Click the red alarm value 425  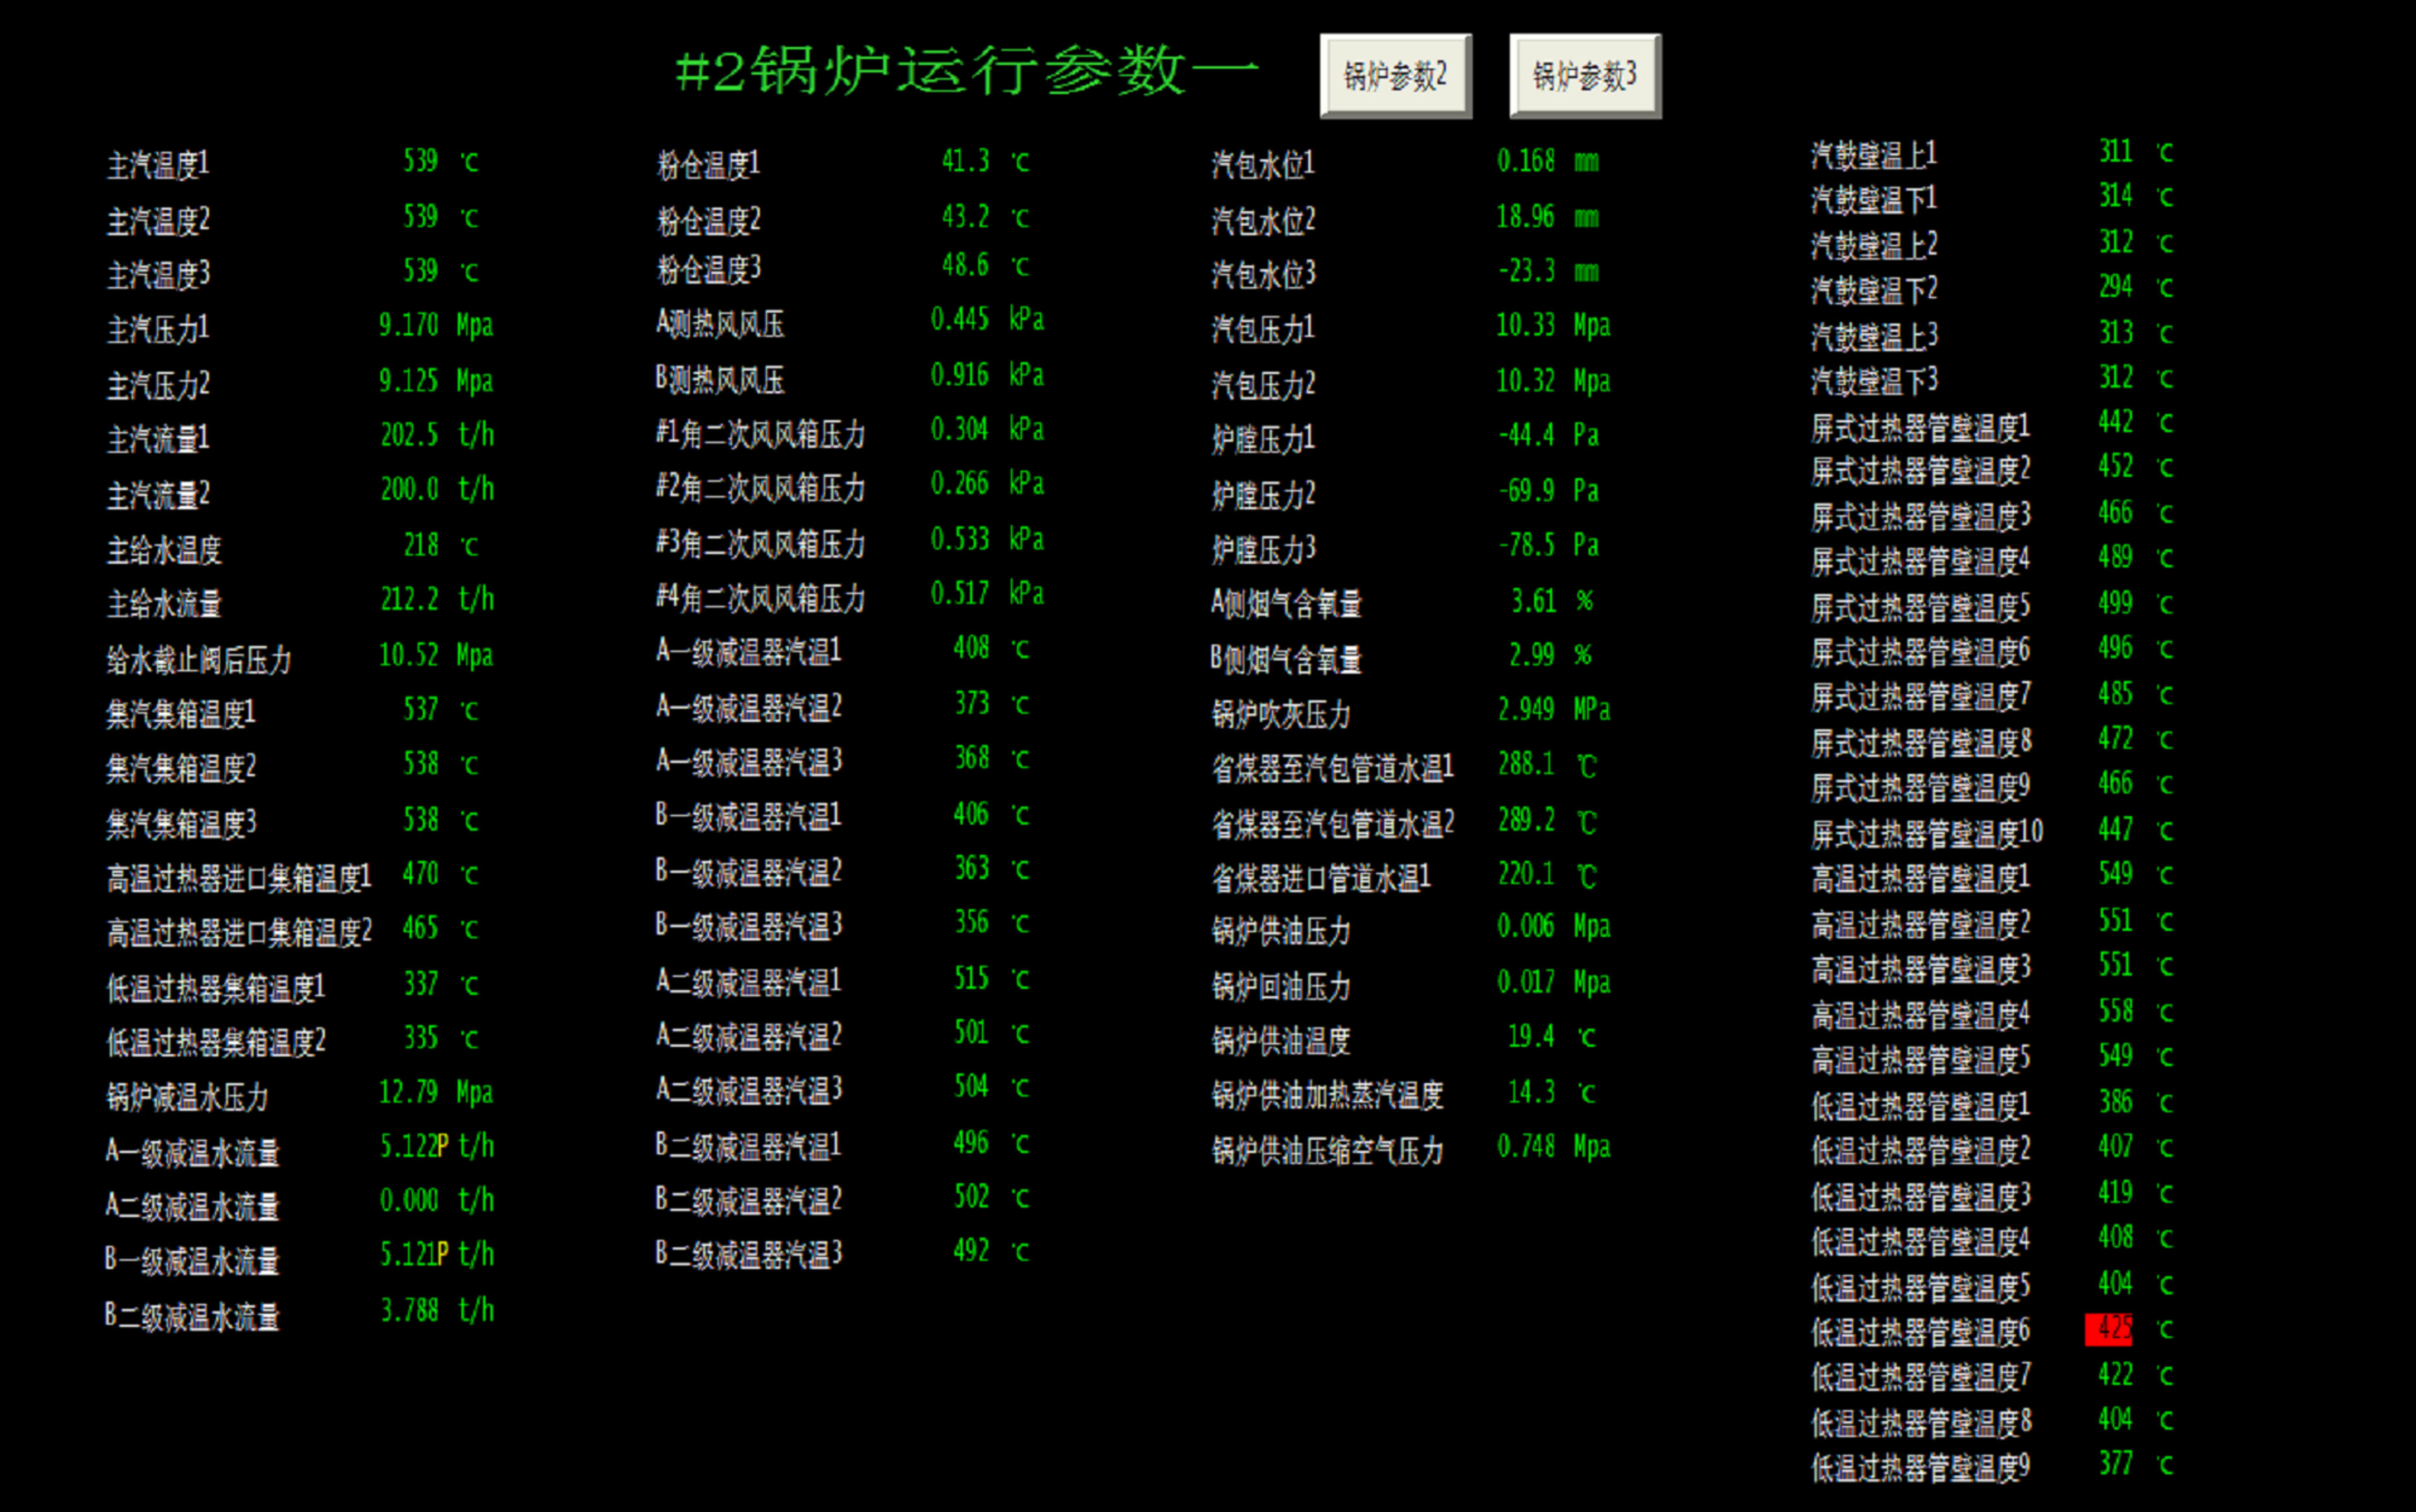pos(2109,1329)
